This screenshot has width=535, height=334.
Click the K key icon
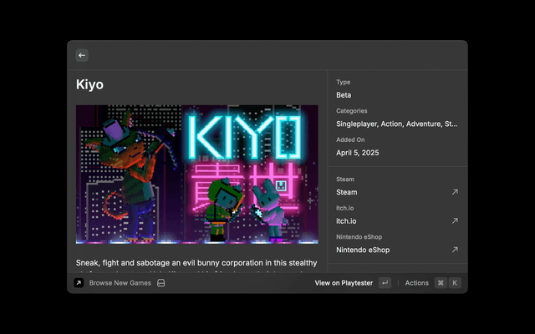[x=455, y=283]
